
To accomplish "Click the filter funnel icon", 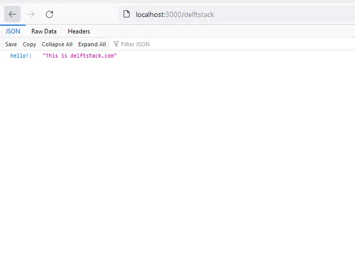I will click(x=116, y=44).
